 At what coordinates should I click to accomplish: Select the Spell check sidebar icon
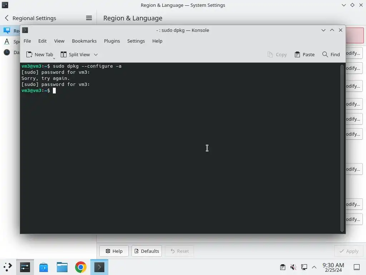7,42
